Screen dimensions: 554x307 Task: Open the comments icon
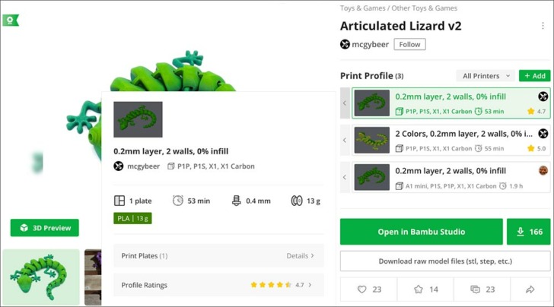[475, 290]
